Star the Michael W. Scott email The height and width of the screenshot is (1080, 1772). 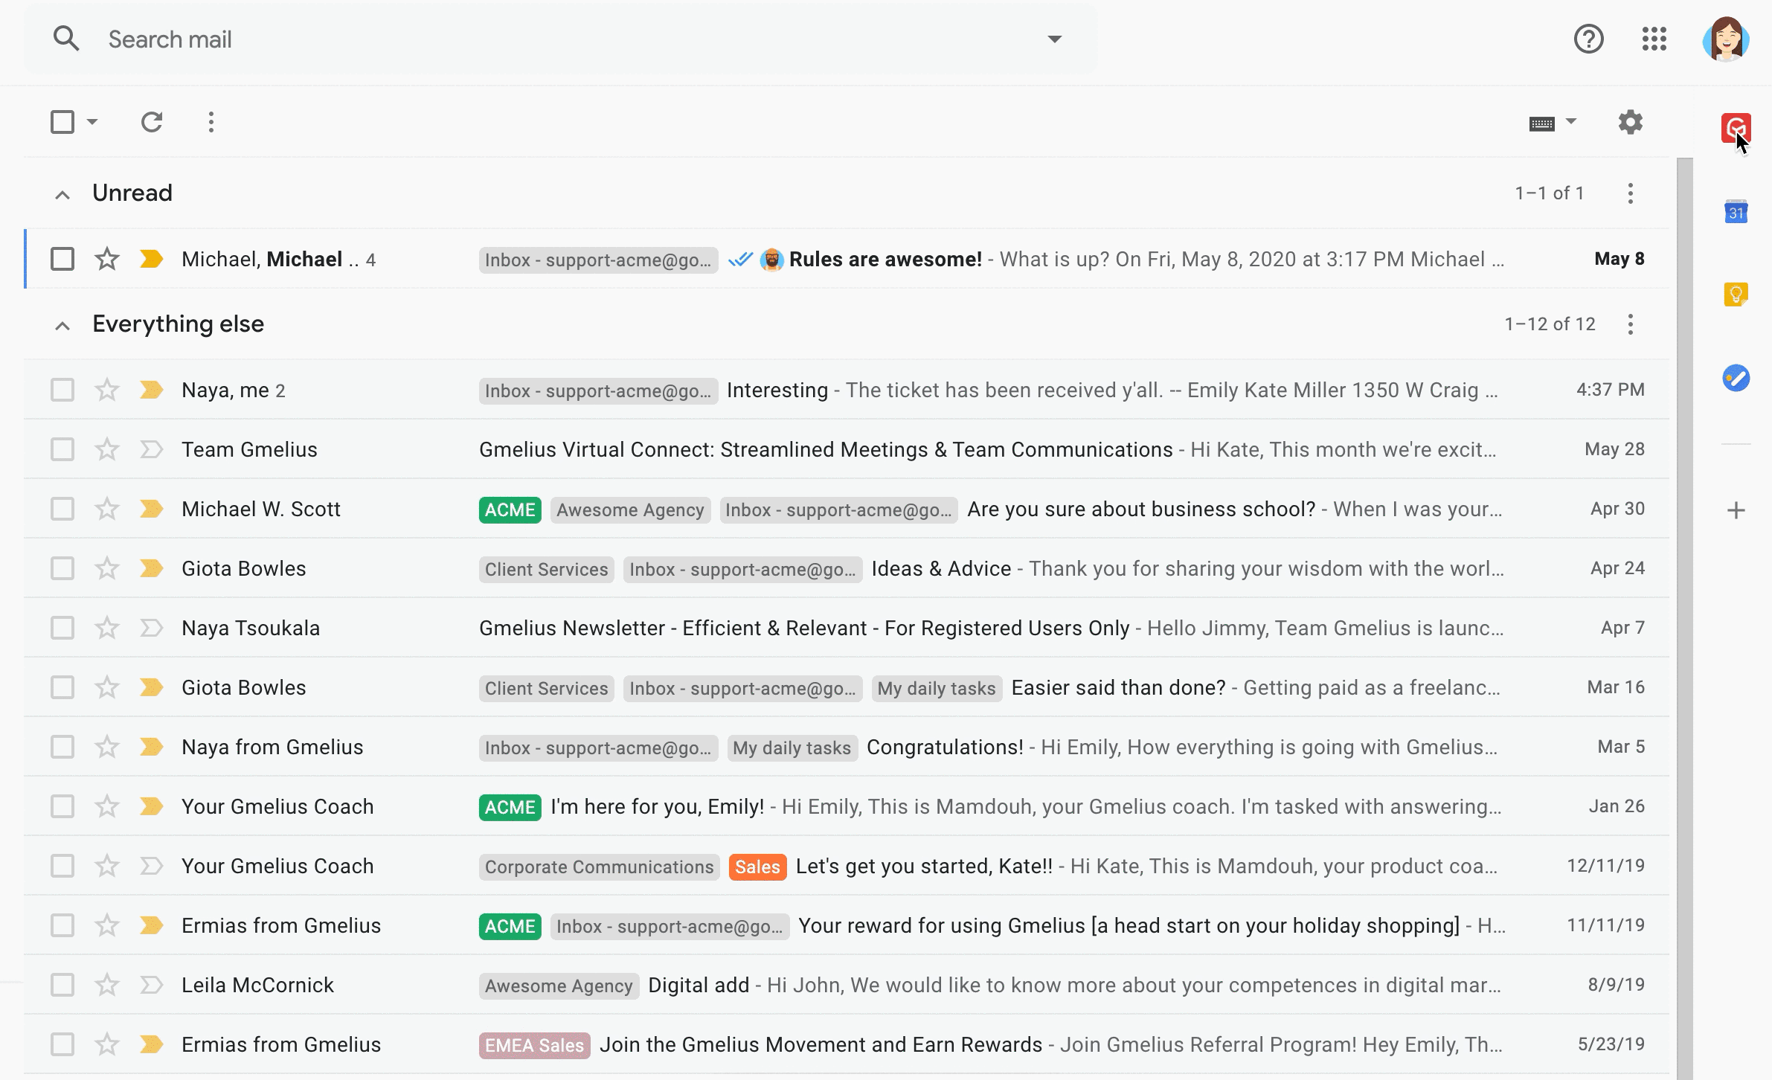coord(107,509)
